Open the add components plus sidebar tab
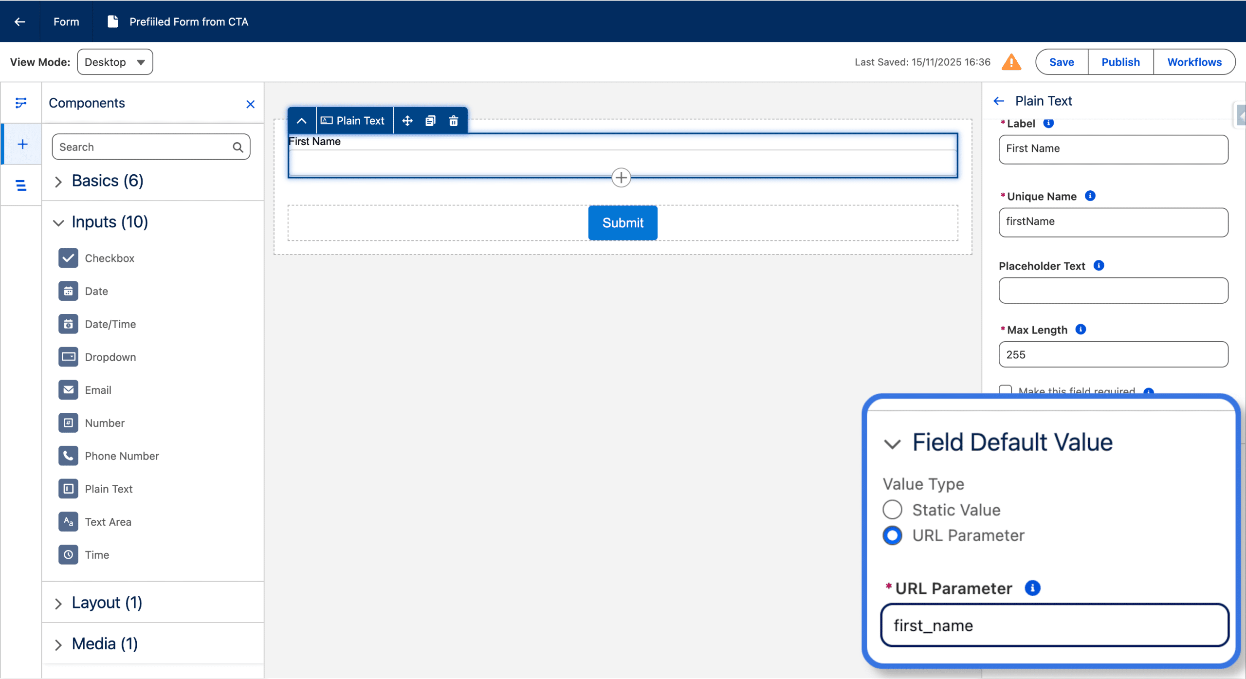Image resolution: width=1246 pixels, height=679 pixels. (22, 144)
